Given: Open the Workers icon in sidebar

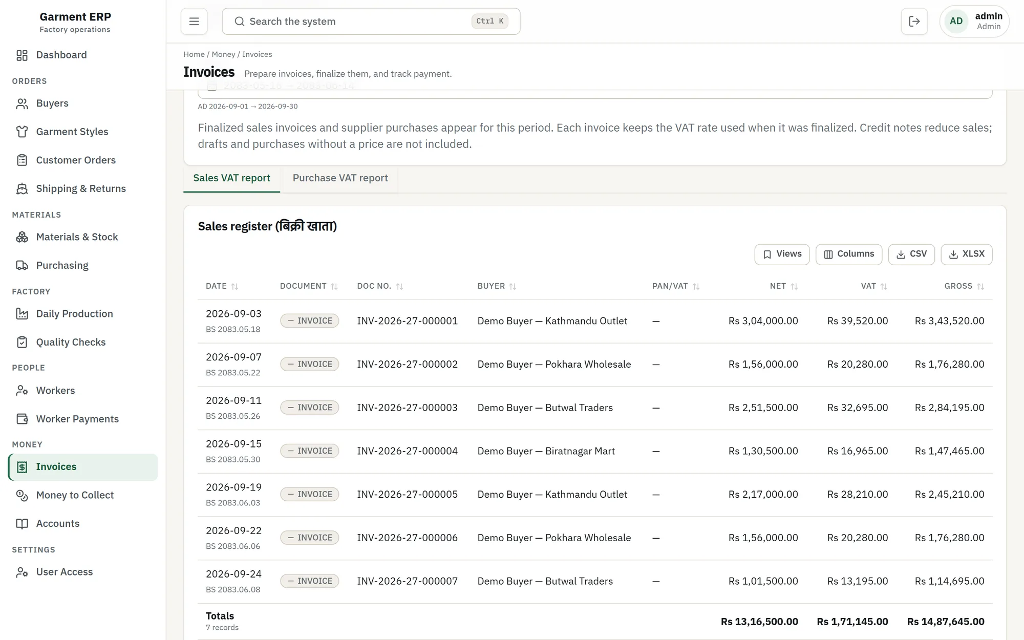Looking at the screenshot, I should (22, 391).
